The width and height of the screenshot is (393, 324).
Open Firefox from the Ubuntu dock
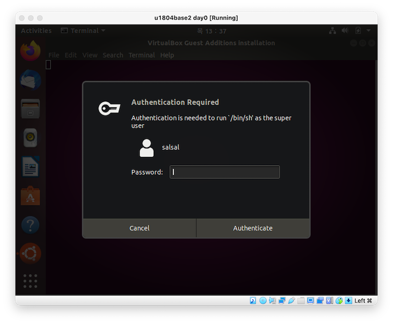coord(30,51)
